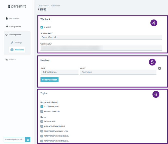168x144 pixels.
Task: Focus the Webhook Name field
Action: 101,37
